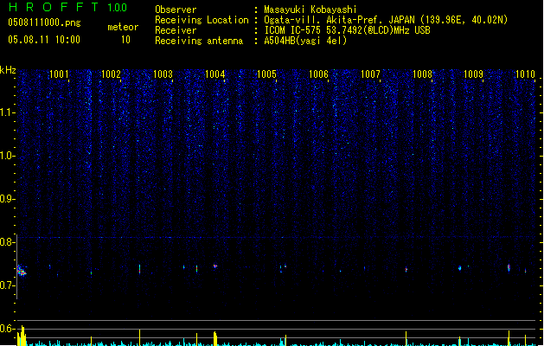Click the A504HB(yagi 4el) antenna text
544x346 pixels.
(305, 41)
